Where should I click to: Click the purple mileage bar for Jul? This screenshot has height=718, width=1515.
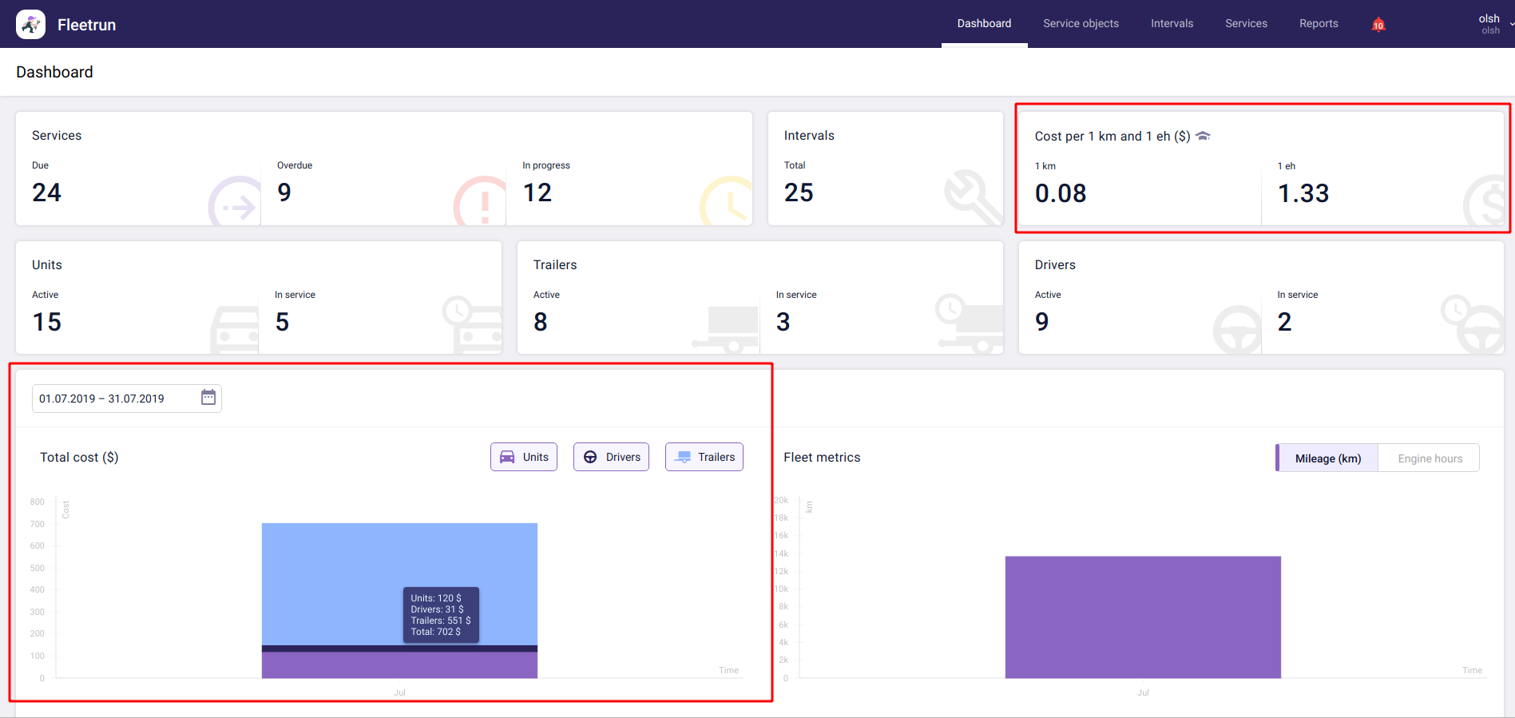[1142, 617]
